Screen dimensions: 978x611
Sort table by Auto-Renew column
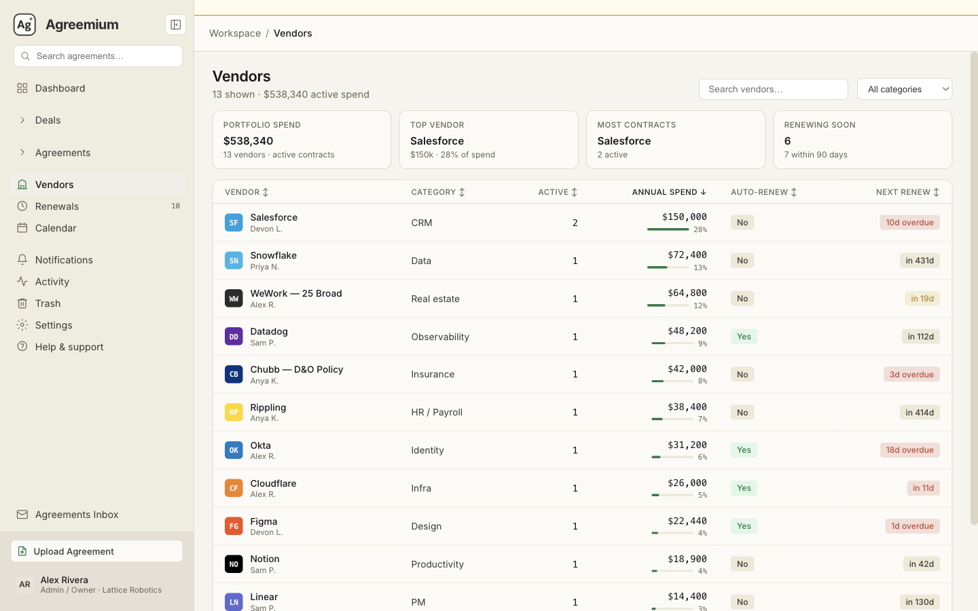pos(764,192)
